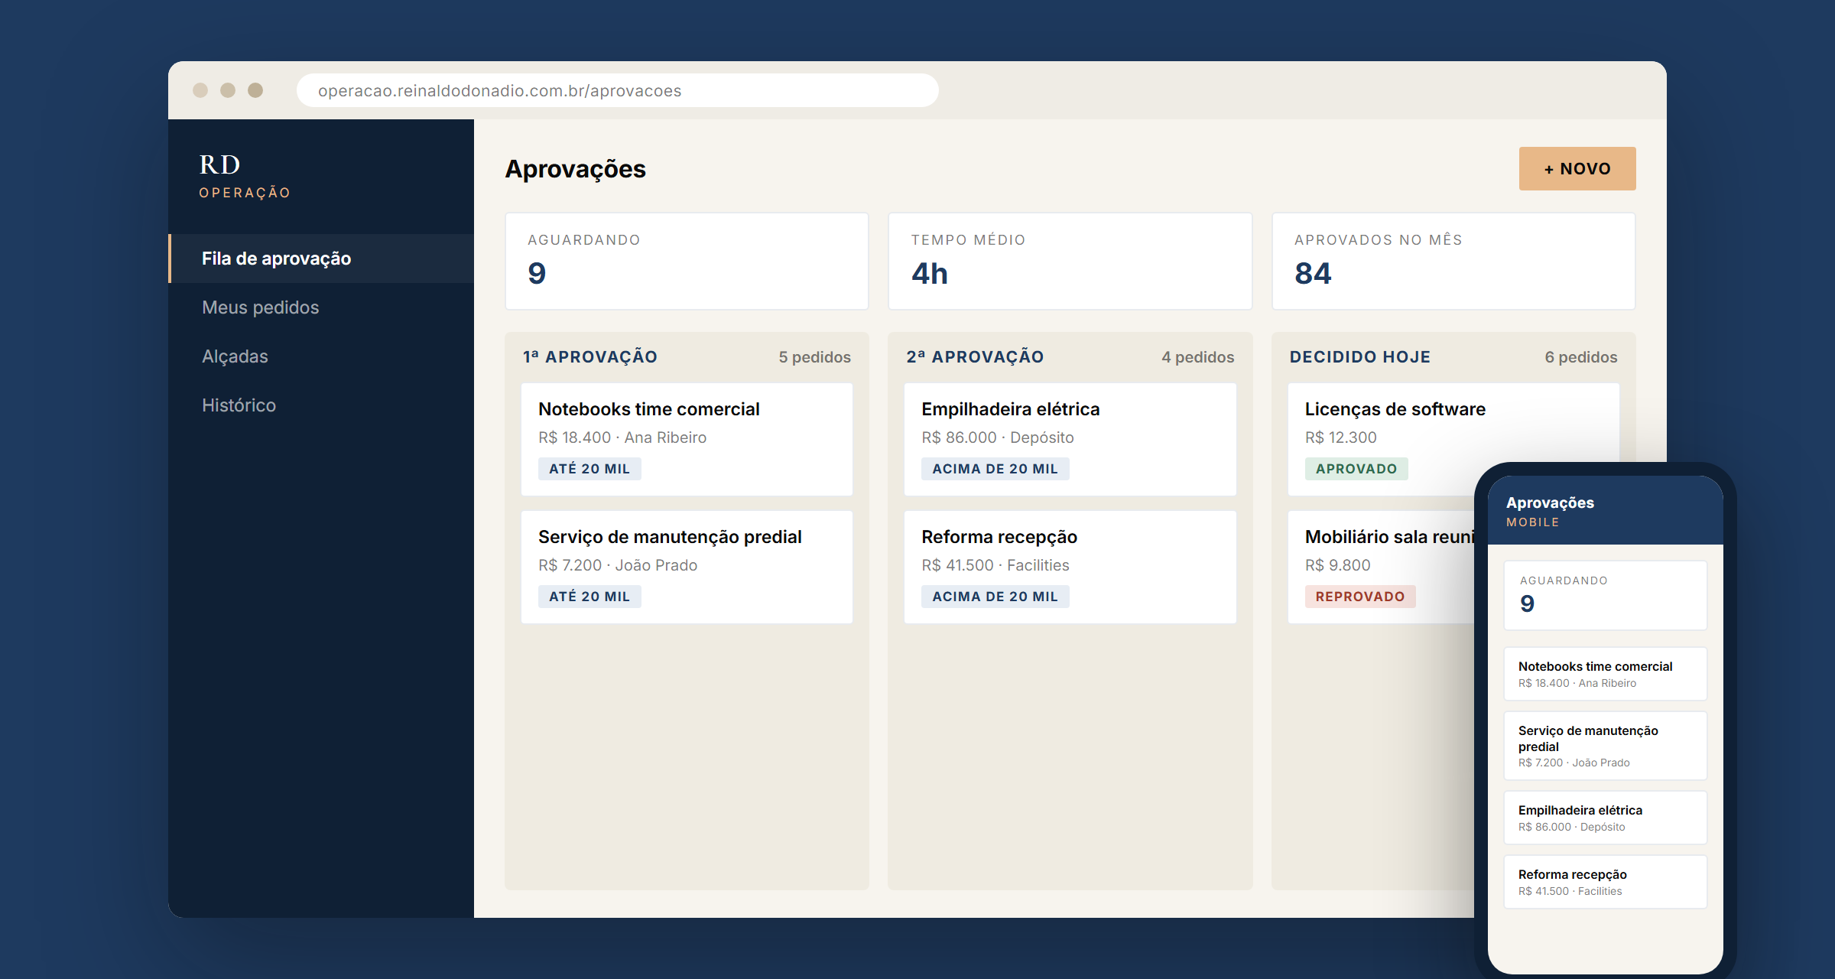
Task: Click the '5 pedidos' count
Action: pyautogui.click(x=814, y=357)
